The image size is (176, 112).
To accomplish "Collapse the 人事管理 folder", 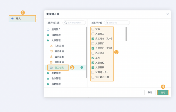I will click(x=48, y=40).
